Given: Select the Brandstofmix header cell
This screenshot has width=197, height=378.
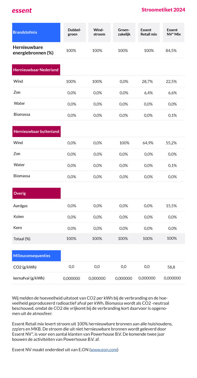Looking at the screenshot, I should coord(36,32).
